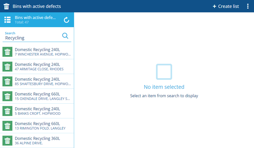Click bin icon for 85 Shaftesbury Drive
This screenshot has height=148, width=254.
8,81
